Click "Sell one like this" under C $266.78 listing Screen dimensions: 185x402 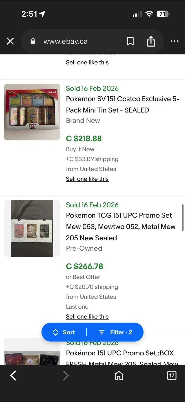pos(87,317)
